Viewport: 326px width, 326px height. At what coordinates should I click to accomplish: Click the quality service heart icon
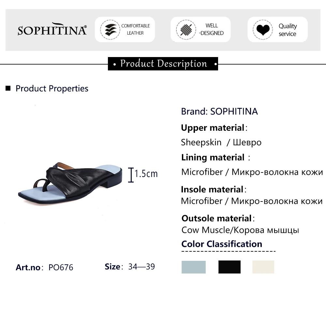pos(262,30)
